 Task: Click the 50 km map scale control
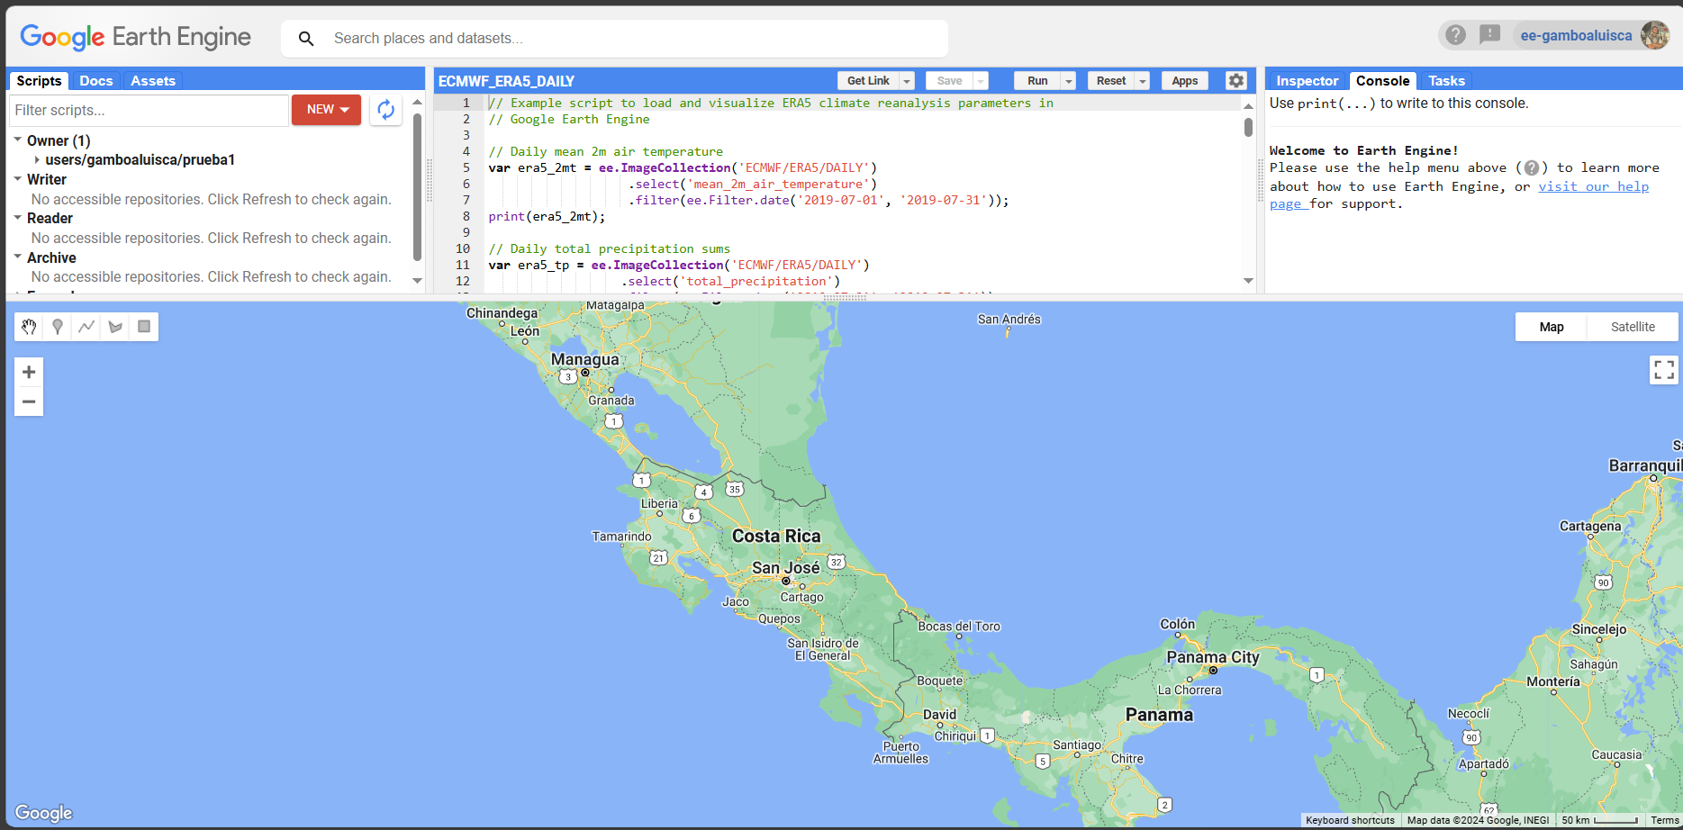tap(1599, 820)
